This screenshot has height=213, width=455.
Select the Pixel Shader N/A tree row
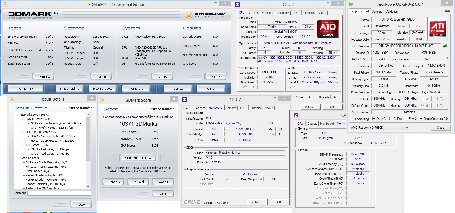pyautogui.click(x=37, y=171)
